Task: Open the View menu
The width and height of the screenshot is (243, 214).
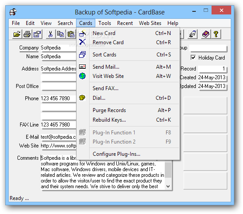Action: point(46,23)
